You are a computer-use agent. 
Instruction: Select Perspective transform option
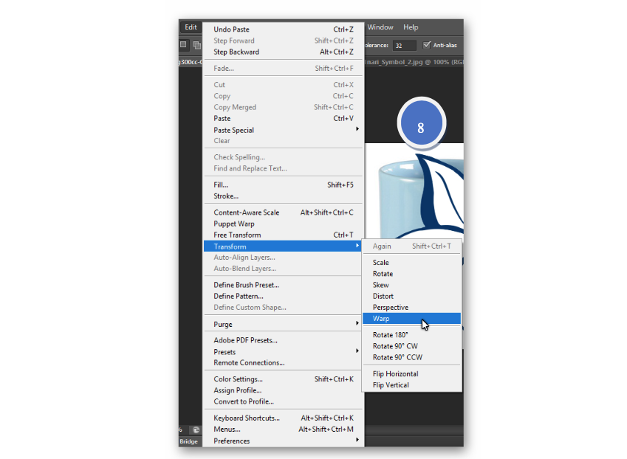pos(390,308)
